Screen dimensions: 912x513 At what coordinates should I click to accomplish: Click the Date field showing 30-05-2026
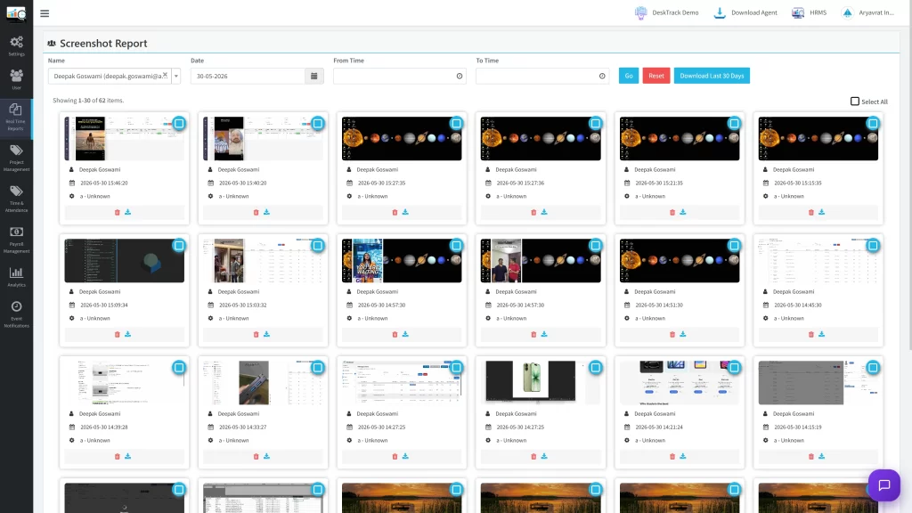pyautogui.click(x=248, y=76)
